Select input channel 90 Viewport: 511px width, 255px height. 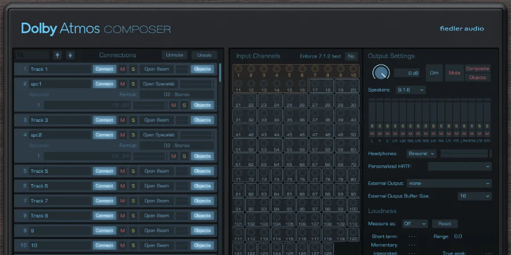coord(353,190)
